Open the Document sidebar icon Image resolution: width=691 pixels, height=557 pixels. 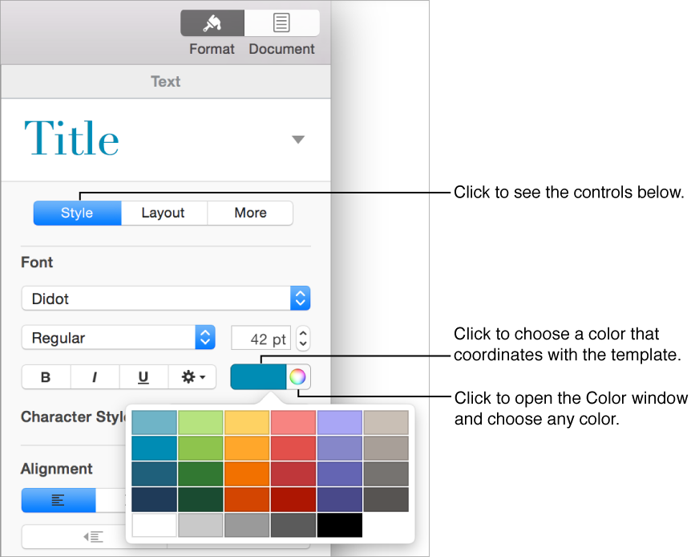[x=282, y=22]
